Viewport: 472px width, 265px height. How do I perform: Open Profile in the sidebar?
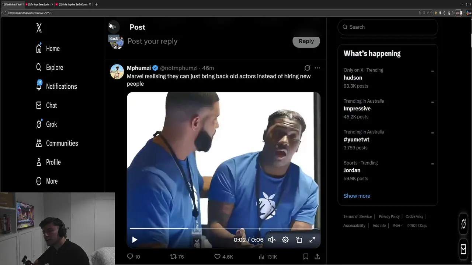48,162
